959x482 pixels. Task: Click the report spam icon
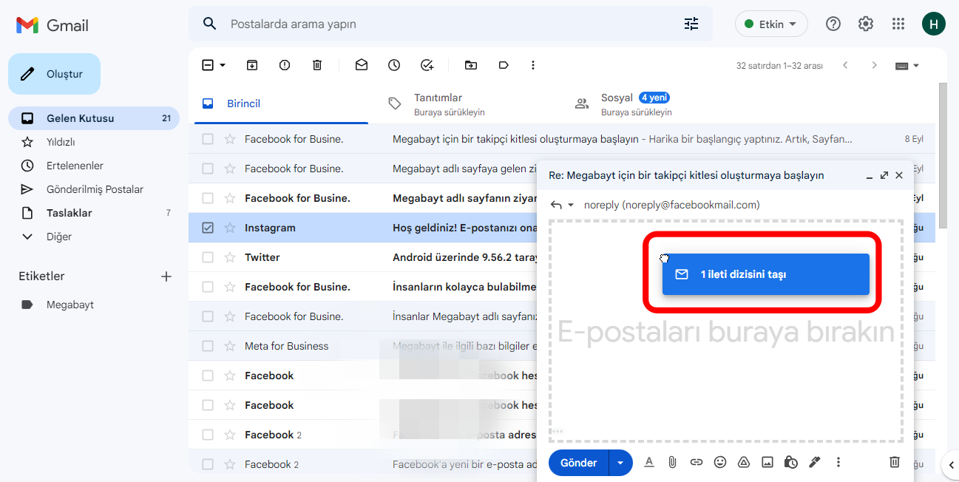tap(285, 65)
